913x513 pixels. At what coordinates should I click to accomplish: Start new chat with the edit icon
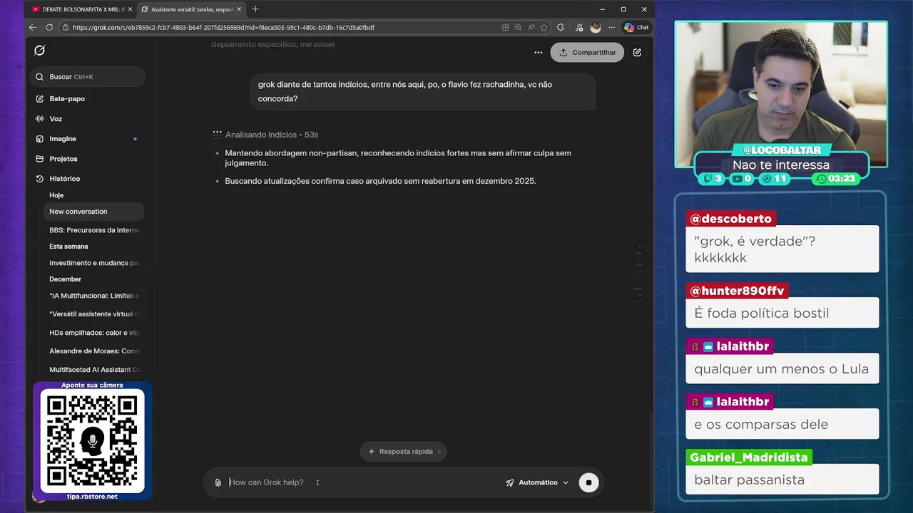coord(637,53)
